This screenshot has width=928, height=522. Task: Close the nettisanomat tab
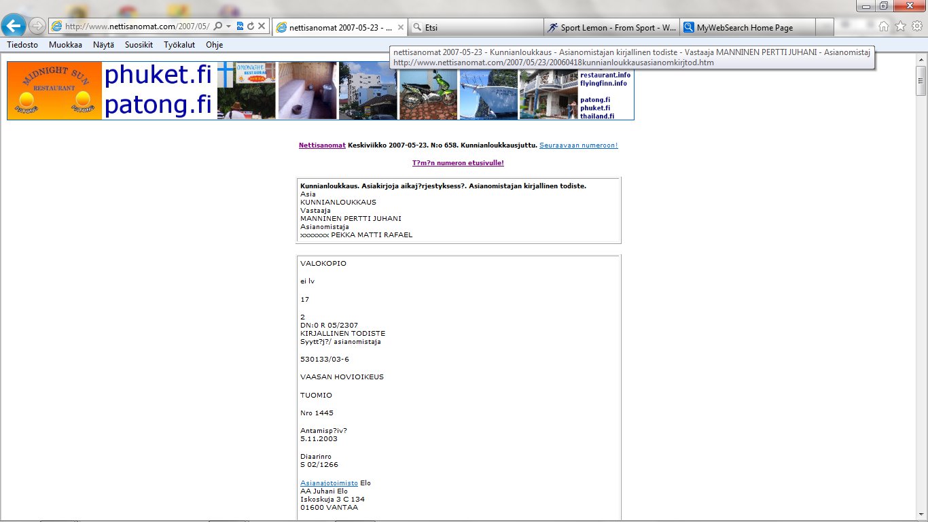(x=399, y=28)
